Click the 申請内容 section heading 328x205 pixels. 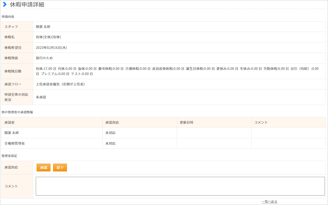pyautogui.click(x=8, y=17)
